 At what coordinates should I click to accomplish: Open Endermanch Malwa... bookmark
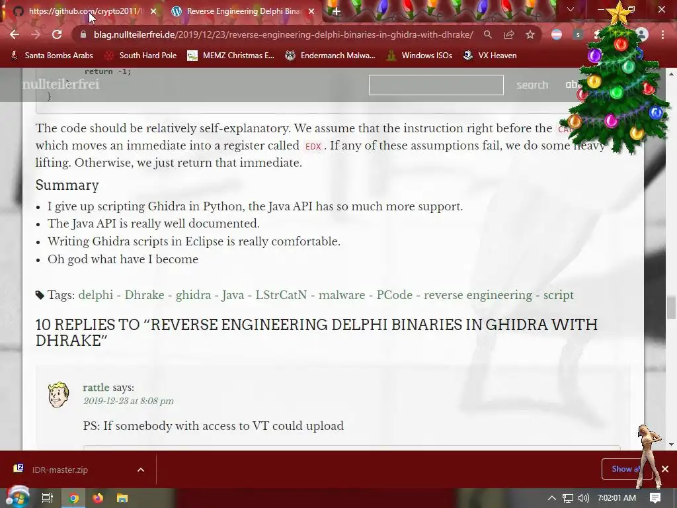tap(331, 56)
